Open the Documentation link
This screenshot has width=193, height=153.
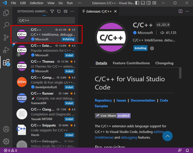143,100
